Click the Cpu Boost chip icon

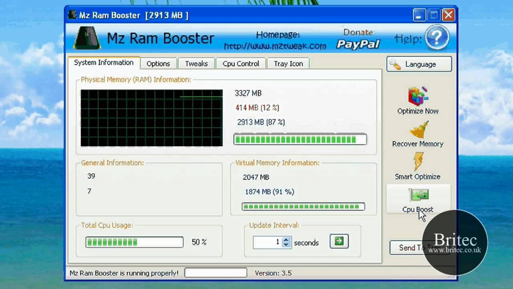click(x=418, y=195)
